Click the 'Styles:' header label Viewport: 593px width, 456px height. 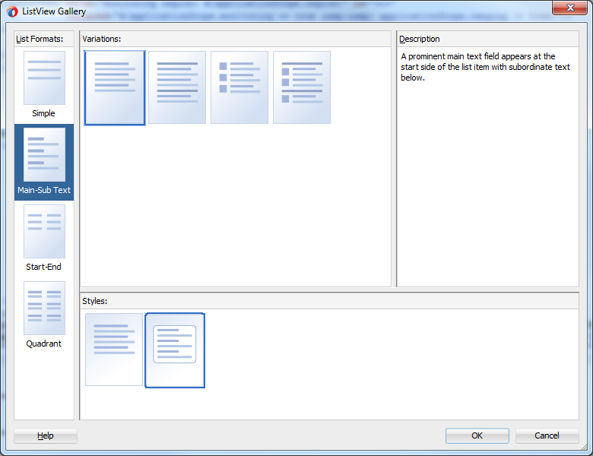pos(94,301)
